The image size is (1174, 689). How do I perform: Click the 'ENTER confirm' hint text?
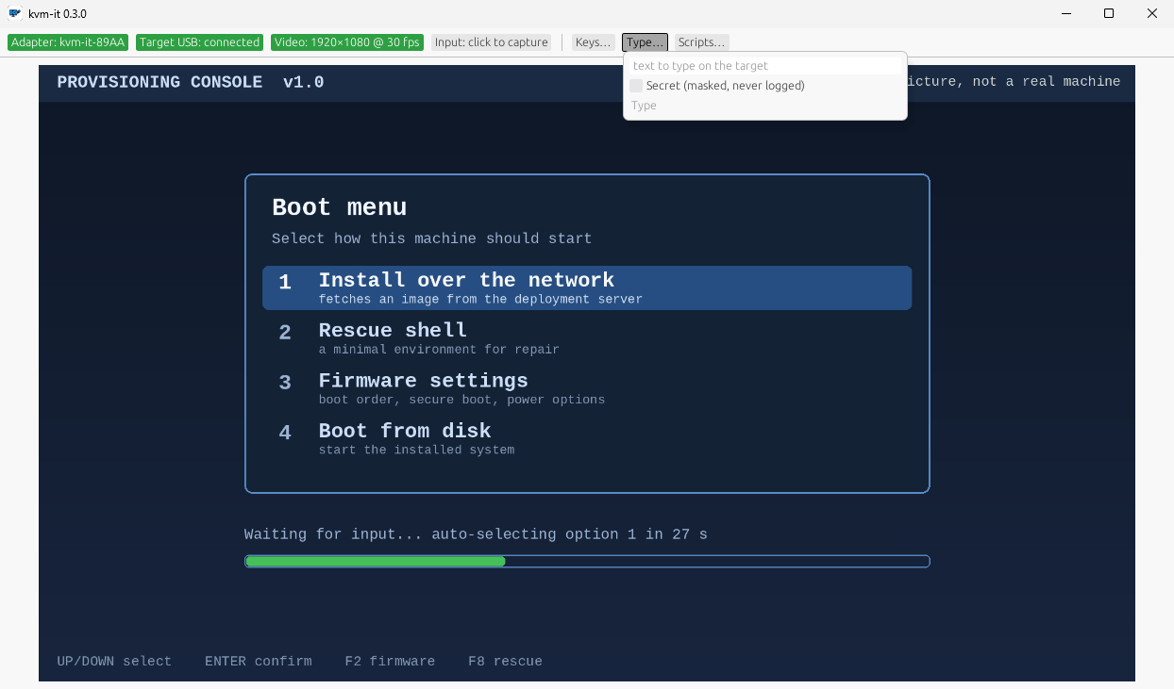[x=258, y=662]
